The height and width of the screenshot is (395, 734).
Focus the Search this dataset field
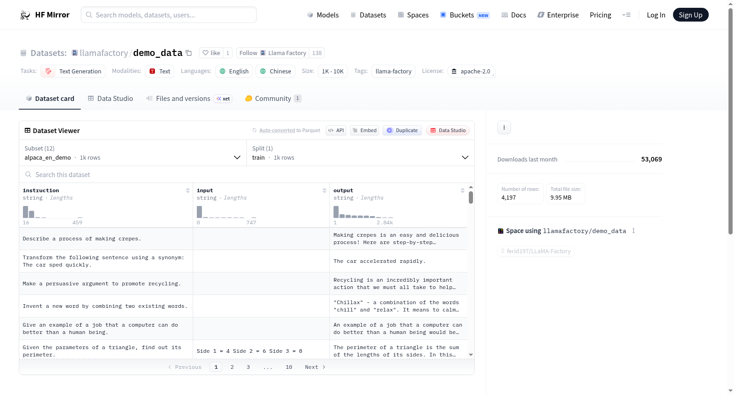click(247, 174)
